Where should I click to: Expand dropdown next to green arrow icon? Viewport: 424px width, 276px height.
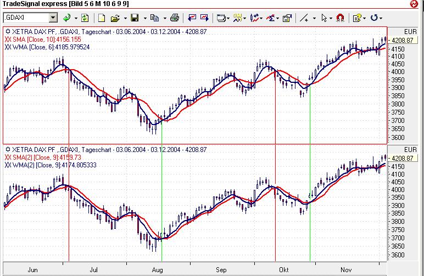tap(76, 18)
